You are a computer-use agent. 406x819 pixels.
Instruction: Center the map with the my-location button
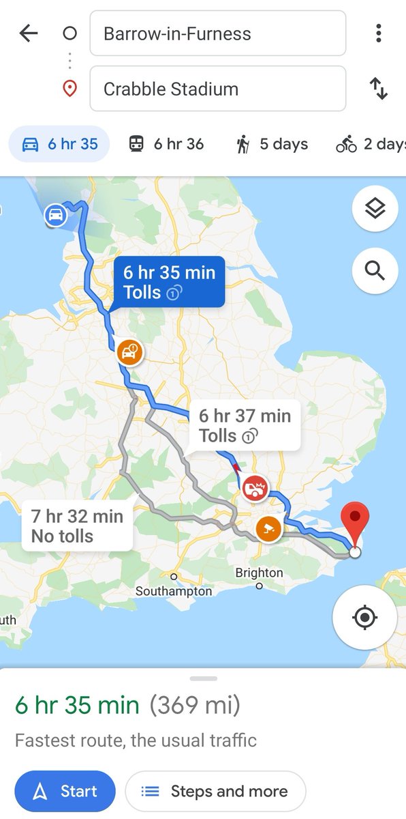pos(364,618)
